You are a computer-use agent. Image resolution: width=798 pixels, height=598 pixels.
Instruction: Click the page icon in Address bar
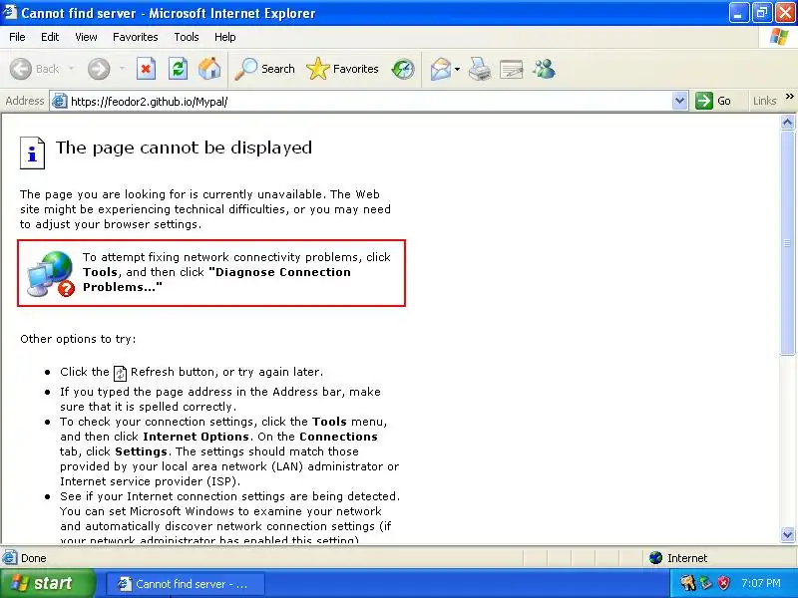(60, 102)
